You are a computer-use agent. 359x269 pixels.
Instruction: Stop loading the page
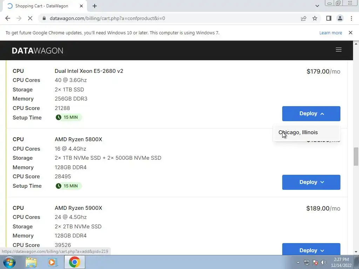point(30,18)
